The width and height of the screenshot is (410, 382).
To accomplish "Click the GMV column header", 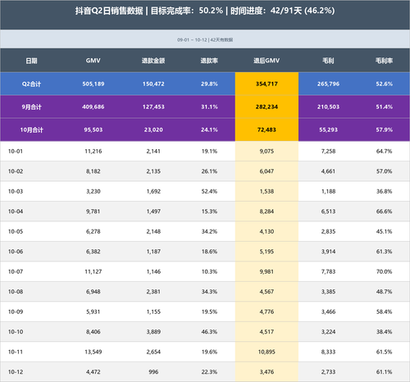I will tap(93, 61).
